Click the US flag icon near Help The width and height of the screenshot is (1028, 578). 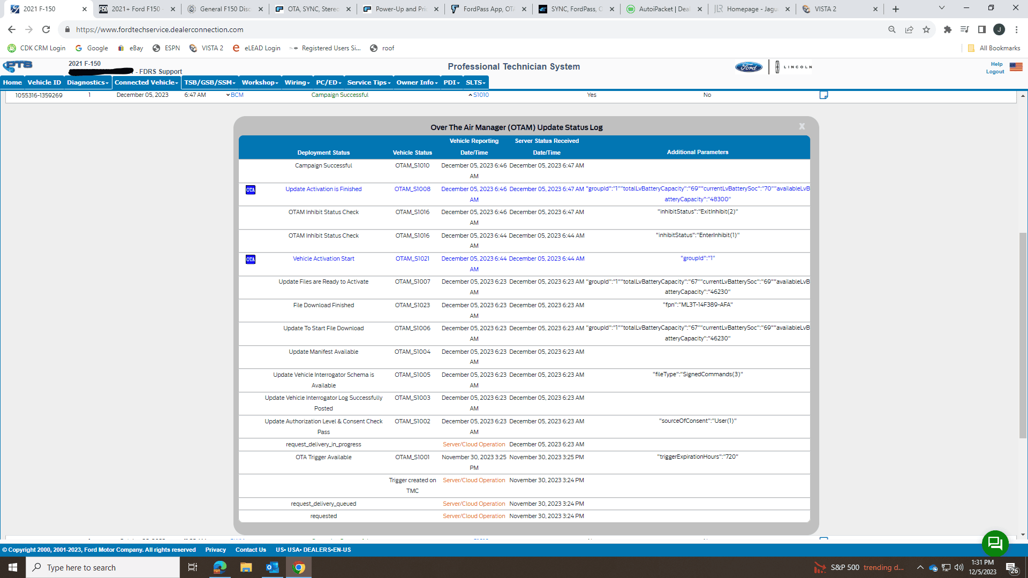(1016, 67)
